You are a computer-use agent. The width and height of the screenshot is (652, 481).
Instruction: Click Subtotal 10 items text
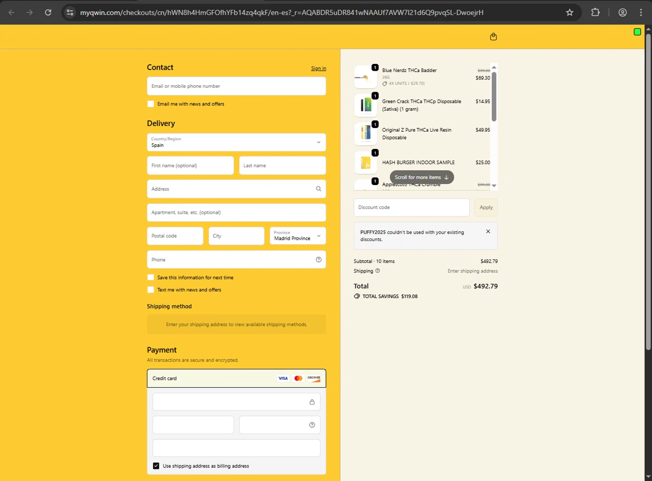pyautogui.click(x=374, y=261)
